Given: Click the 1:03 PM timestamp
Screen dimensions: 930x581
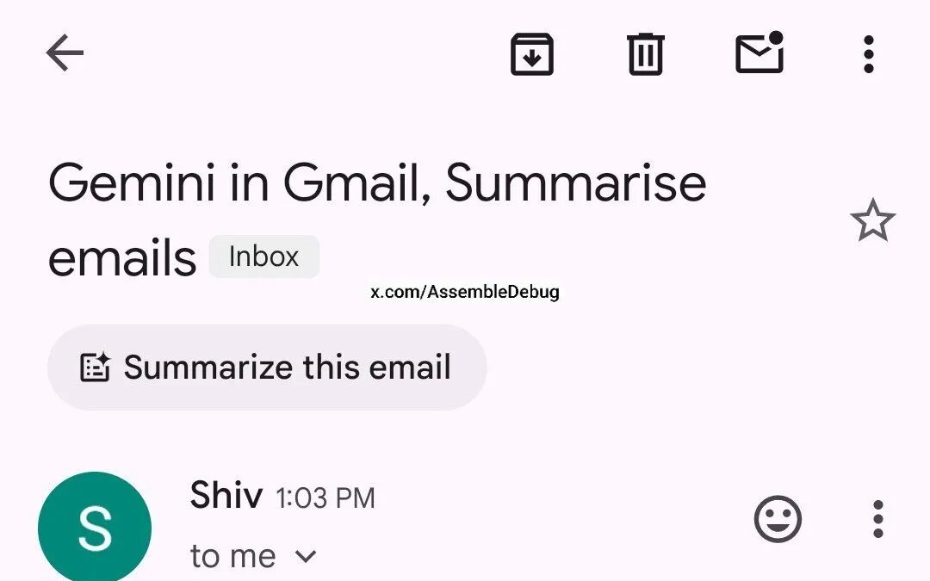Looking at the screenshot, I should pyautogui.click(x=325, y=498).
